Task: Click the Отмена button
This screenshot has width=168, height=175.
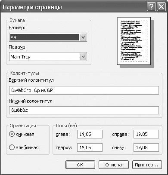Action: [114, 165]
